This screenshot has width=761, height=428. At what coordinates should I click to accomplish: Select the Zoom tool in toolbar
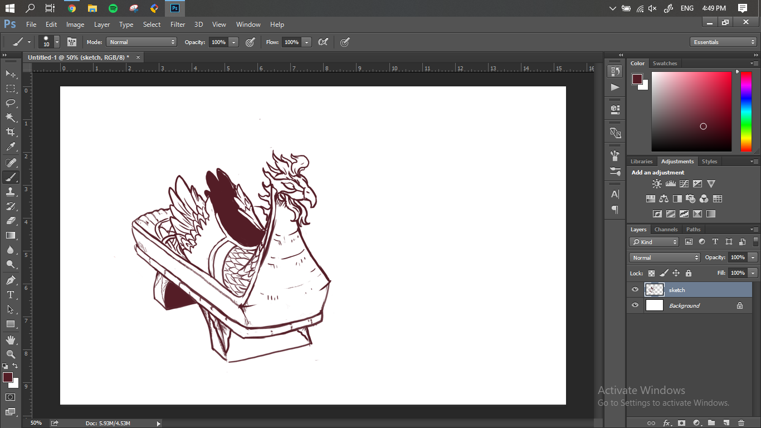pyautogui.click(x=11, y=354)
